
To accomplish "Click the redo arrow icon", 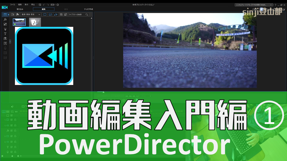I will coord(48,4).
